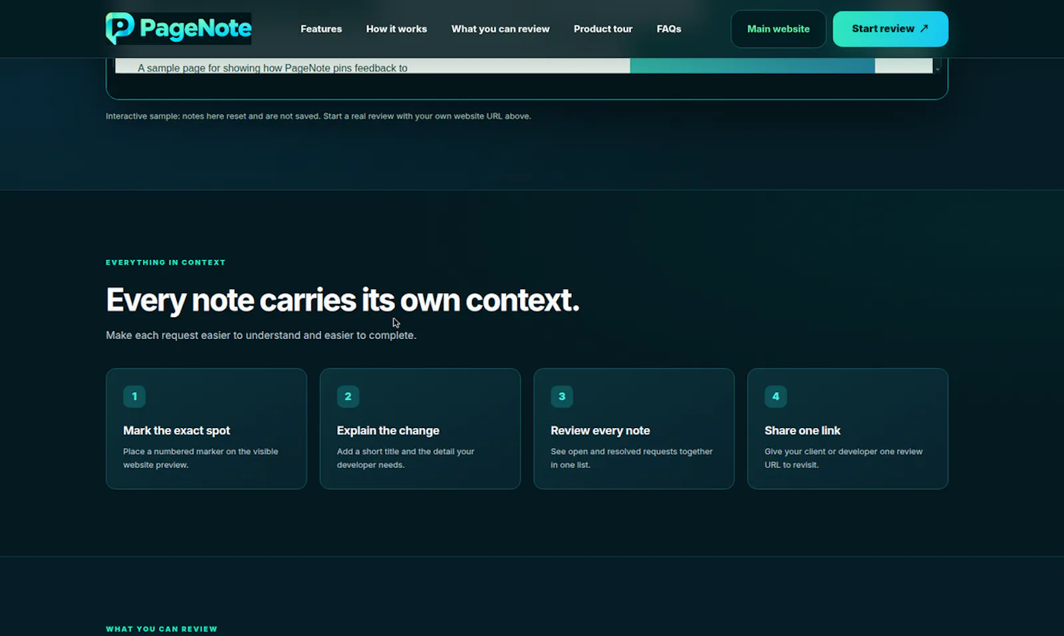Select Product tour in navigation
1064x636 pixels.
pyautogui.click(x=603, y=29)
